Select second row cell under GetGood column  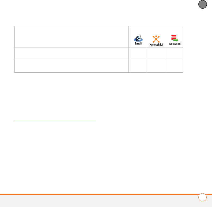click(x=174, y=66)
